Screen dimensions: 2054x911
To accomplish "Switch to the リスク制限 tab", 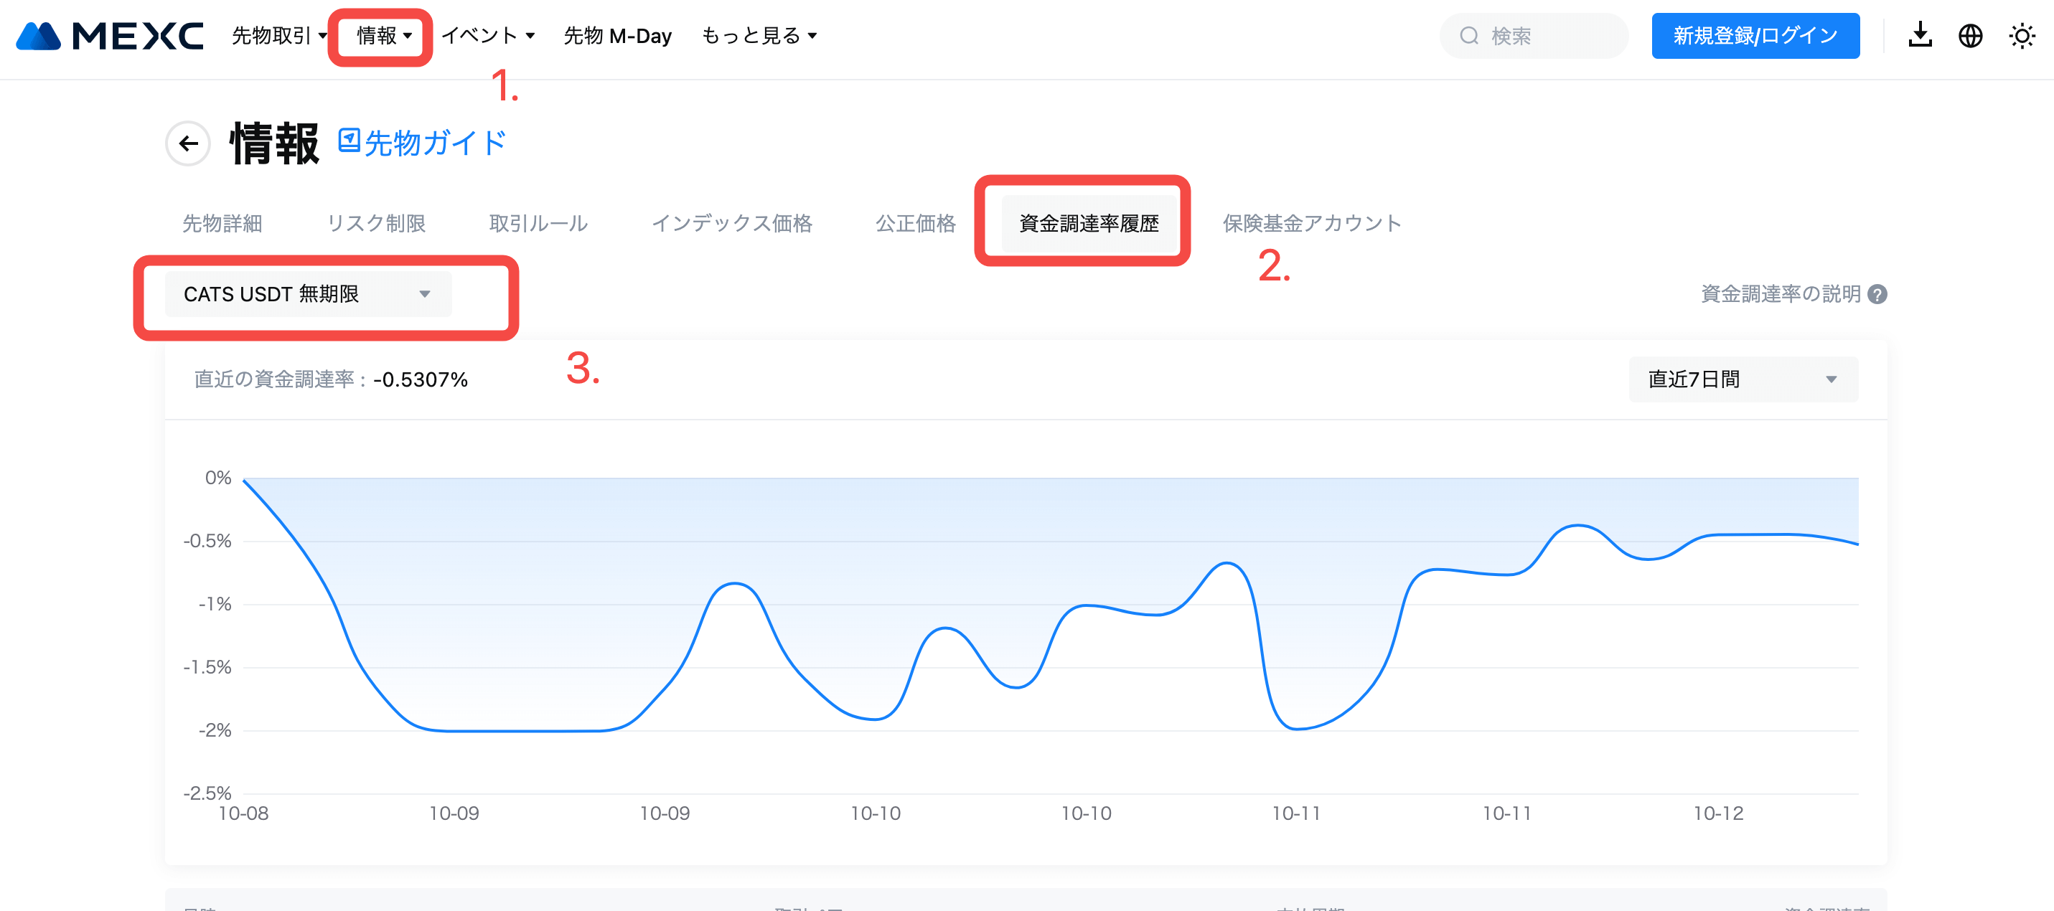I will point(375,224).
